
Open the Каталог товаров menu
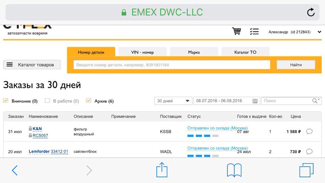[32, 64]
